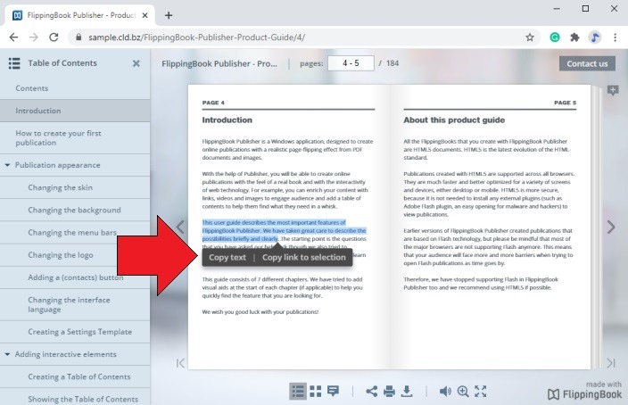The height and width of the screenshot is (405, 628).
Task: Click the Contact us button
Action: click(x=587, y=63)
